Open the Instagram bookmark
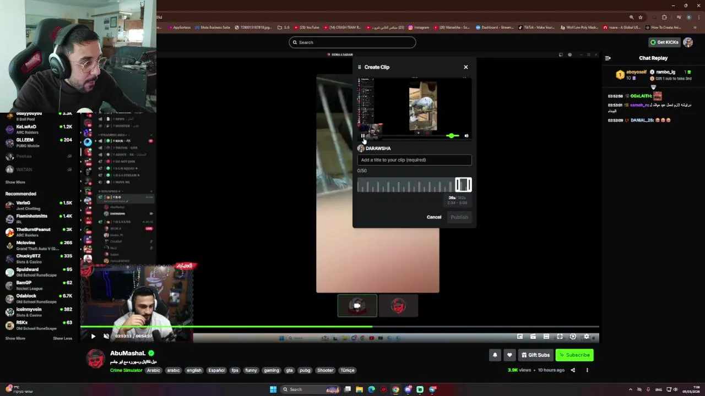The width and height of the screenshot is (705, 396). (x=419, y=28)
